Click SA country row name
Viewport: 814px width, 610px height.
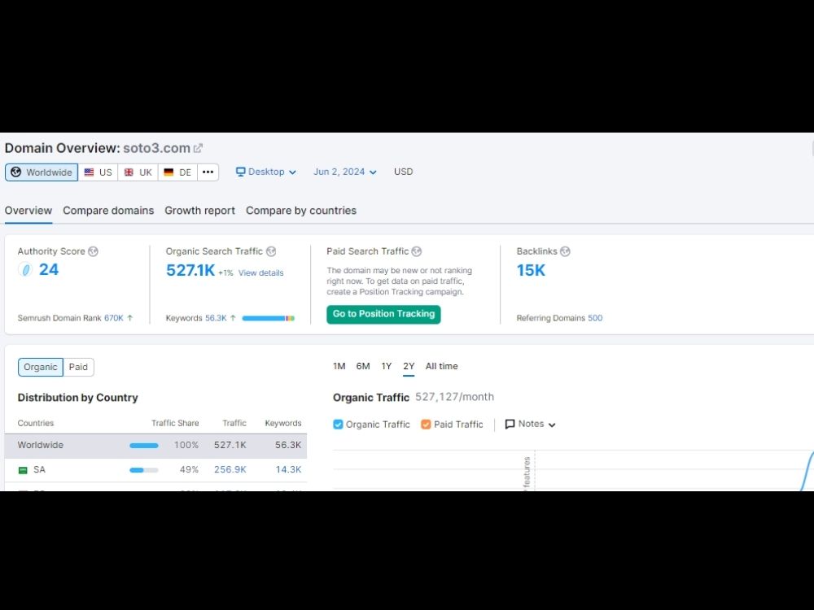39,470
